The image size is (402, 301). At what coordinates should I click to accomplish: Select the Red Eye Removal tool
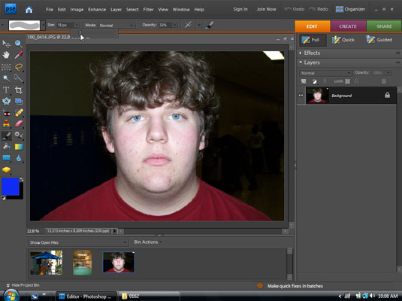point(6,113)
